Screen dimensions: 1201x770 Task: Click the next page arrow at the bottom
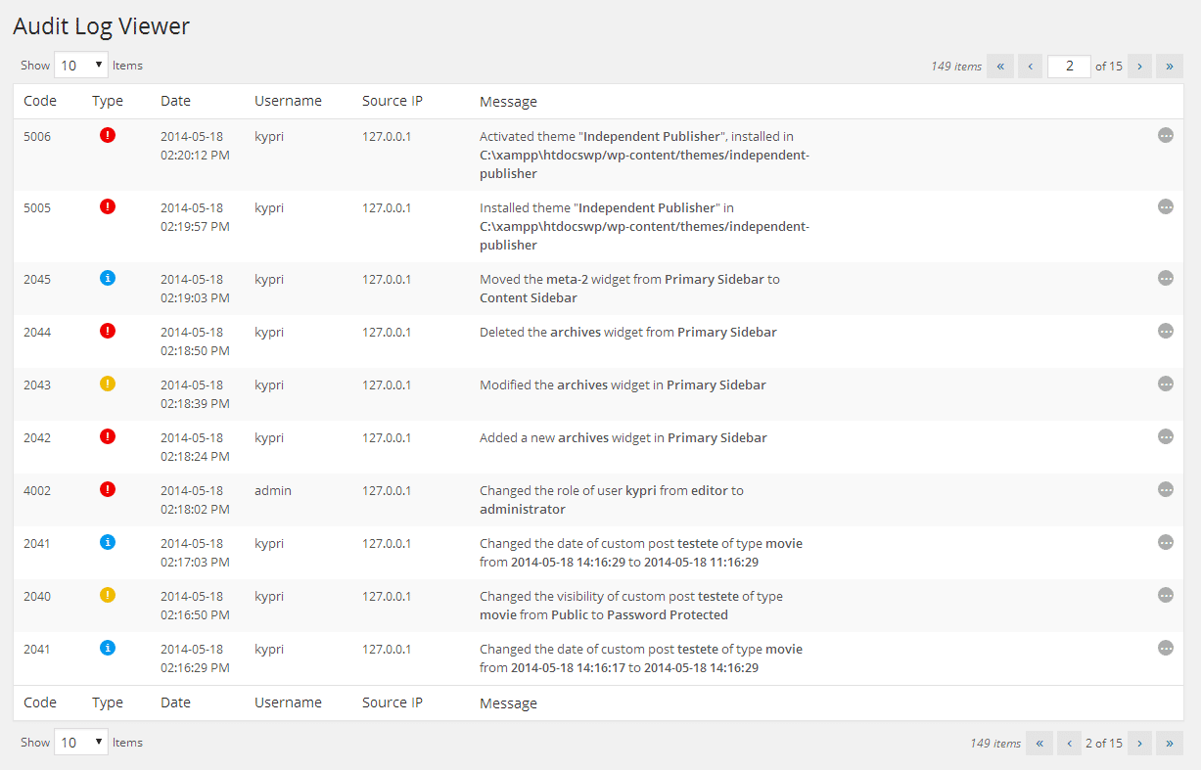click(1139, 743)
